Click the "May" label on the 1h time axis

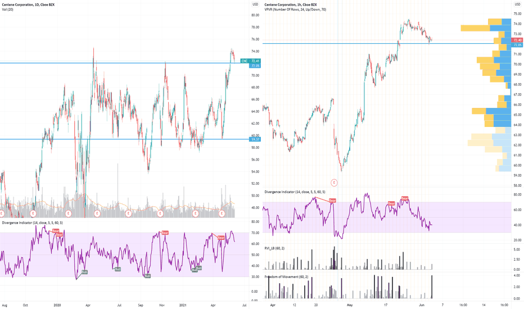coord(350,305)
